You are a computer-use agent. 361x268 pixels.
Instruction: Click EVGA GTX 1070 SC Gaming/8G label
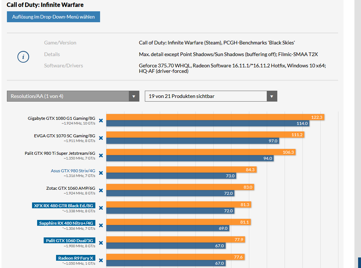pyautogui.click(x=65, y=136)
